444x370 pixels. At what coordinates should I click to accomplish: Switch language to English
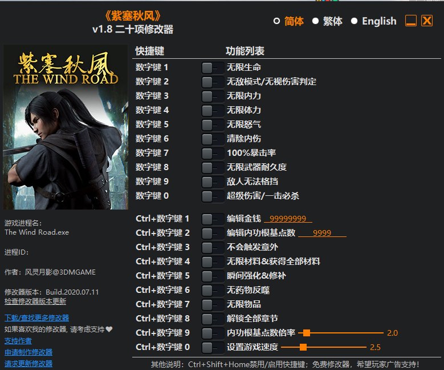(355, 21)
